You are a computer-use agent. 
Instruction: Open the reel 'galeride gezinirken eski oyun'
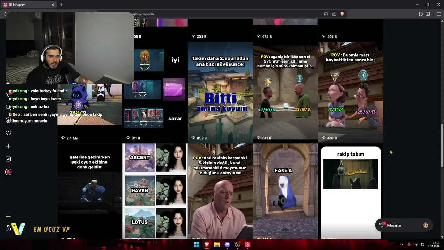click(x=90, y=191)
